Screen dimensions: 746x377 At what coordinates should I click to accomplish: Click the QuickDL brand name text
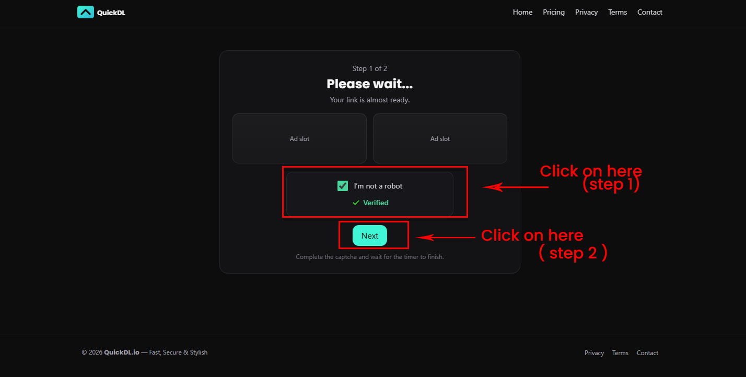click(x=111, y=13)
